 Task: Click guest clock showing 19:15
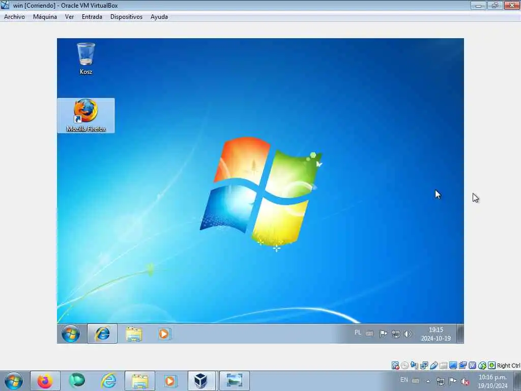(436, 334)
